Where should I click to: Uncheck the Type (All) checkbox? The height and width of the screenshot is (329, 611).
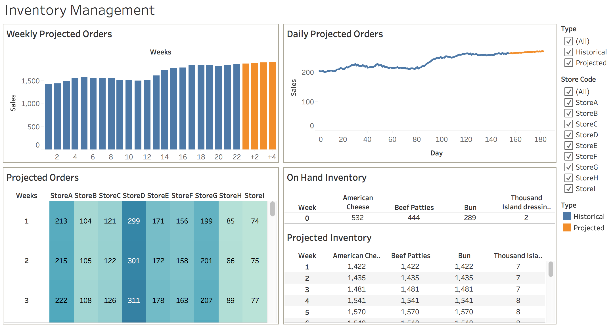(x=569, y=41)
